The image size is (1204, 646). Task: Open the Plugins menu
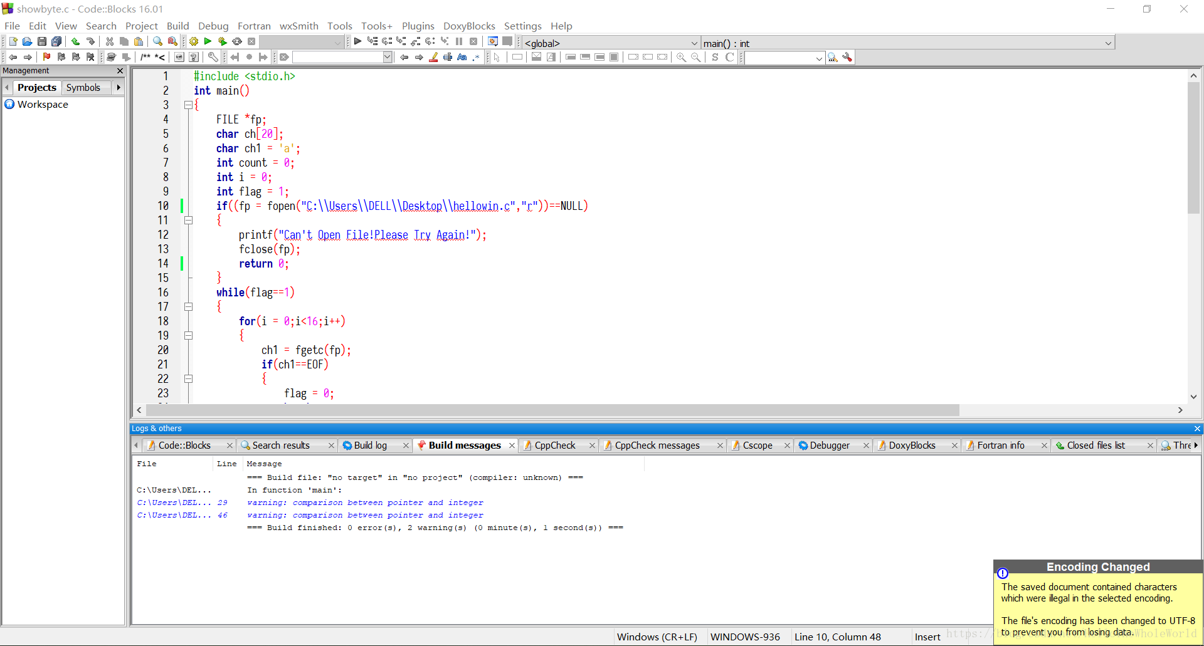(x=418, y=26)
